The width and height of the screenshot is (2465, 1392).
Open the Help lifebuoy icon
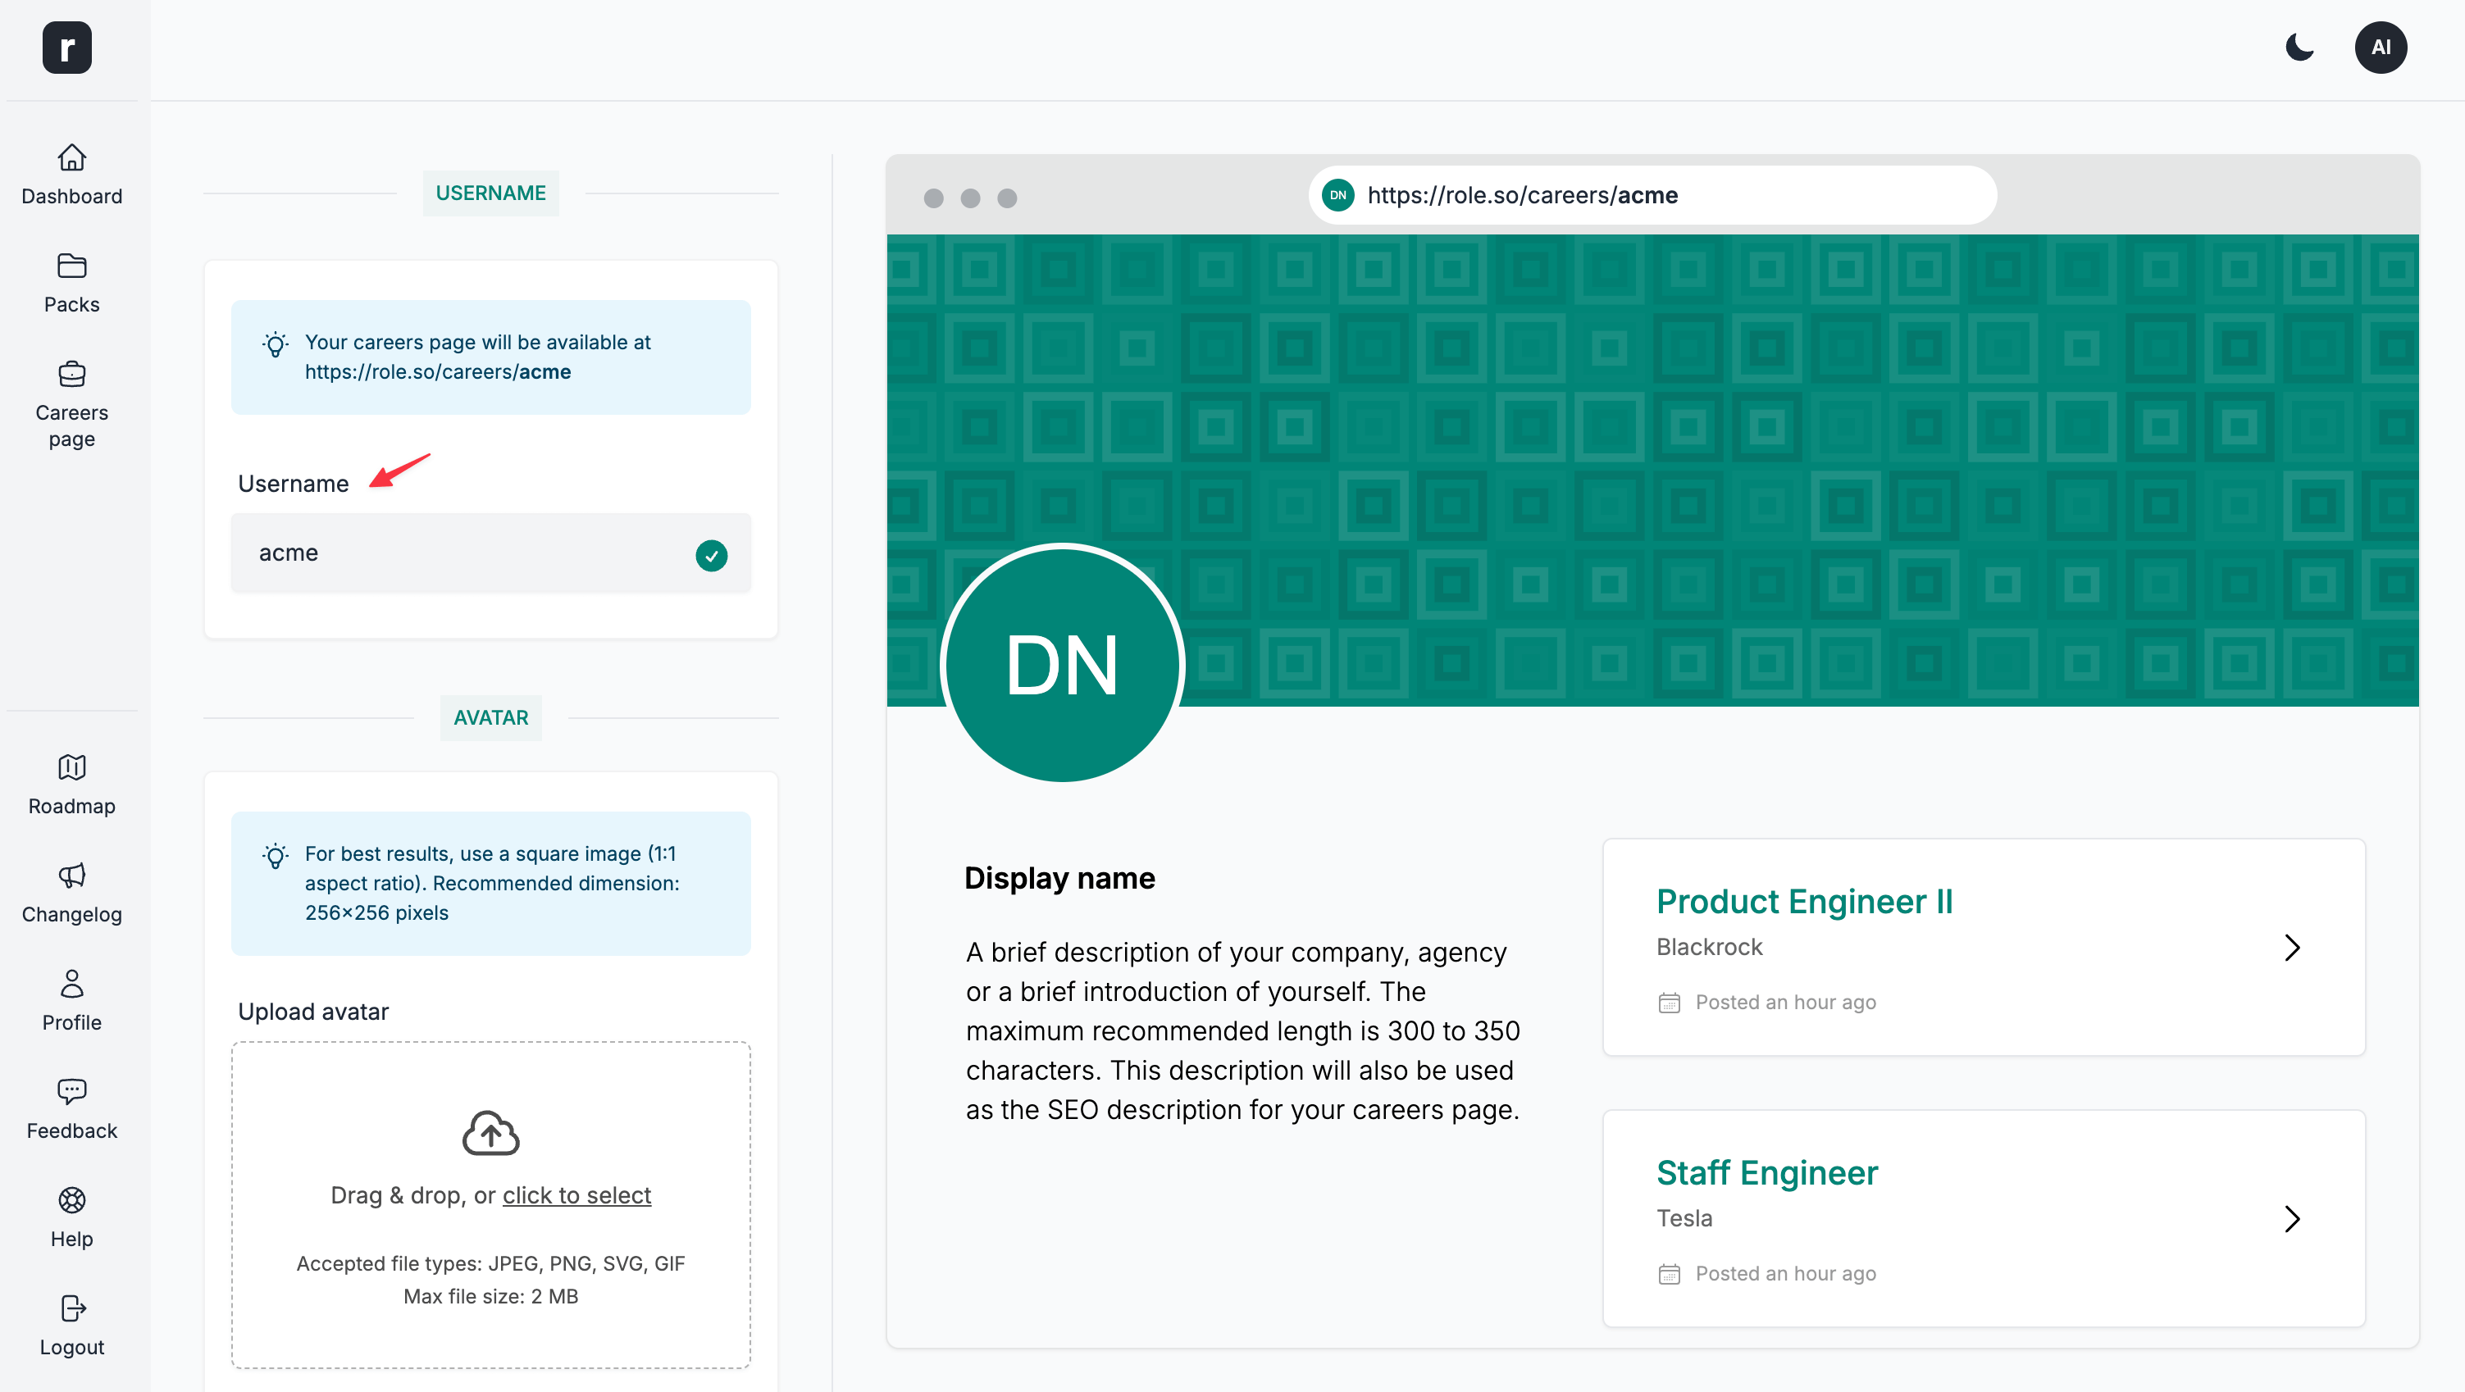(72, 1201)
